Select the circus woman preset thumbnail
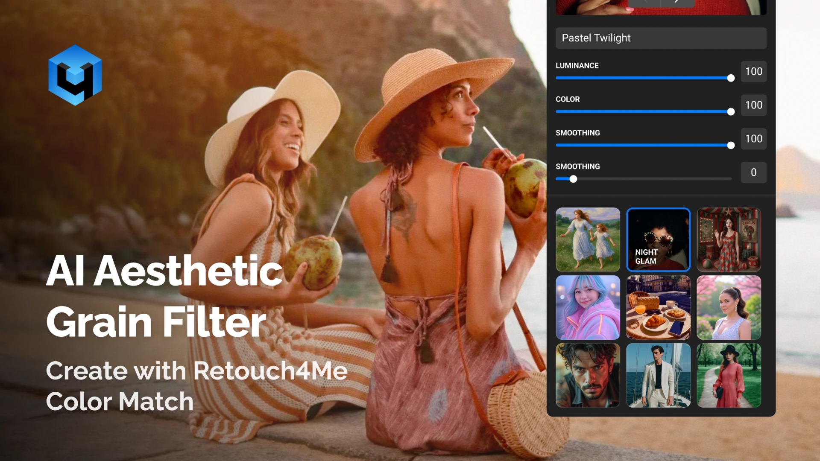 click(729, 239)
